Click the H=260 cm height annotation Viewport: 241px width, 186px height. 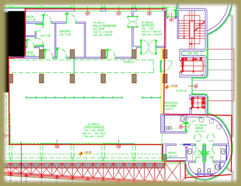[129, 62]
